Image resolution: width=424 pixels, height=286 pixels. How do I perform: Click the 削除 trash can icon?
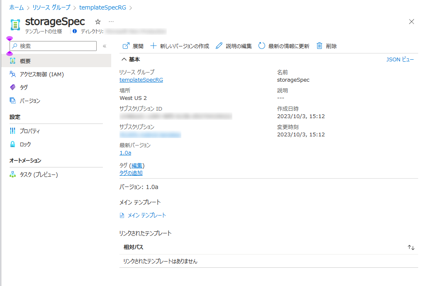[x=319, y=46]
